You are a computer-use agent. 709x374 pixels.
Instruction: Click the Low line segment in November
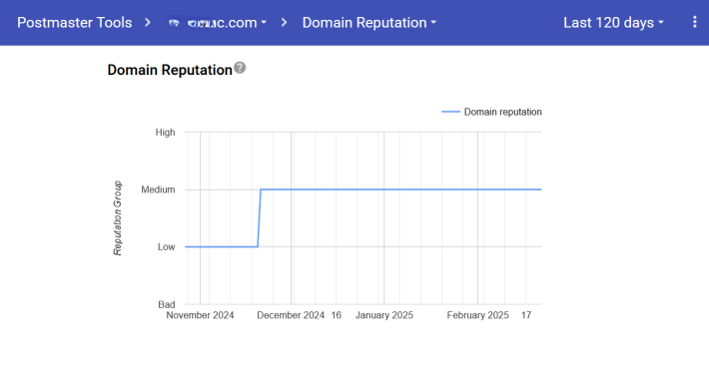tap(222, 246)
